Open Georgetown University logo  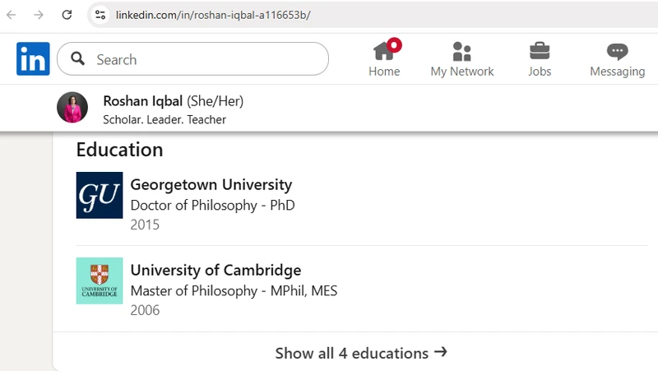tap(100, 195)
